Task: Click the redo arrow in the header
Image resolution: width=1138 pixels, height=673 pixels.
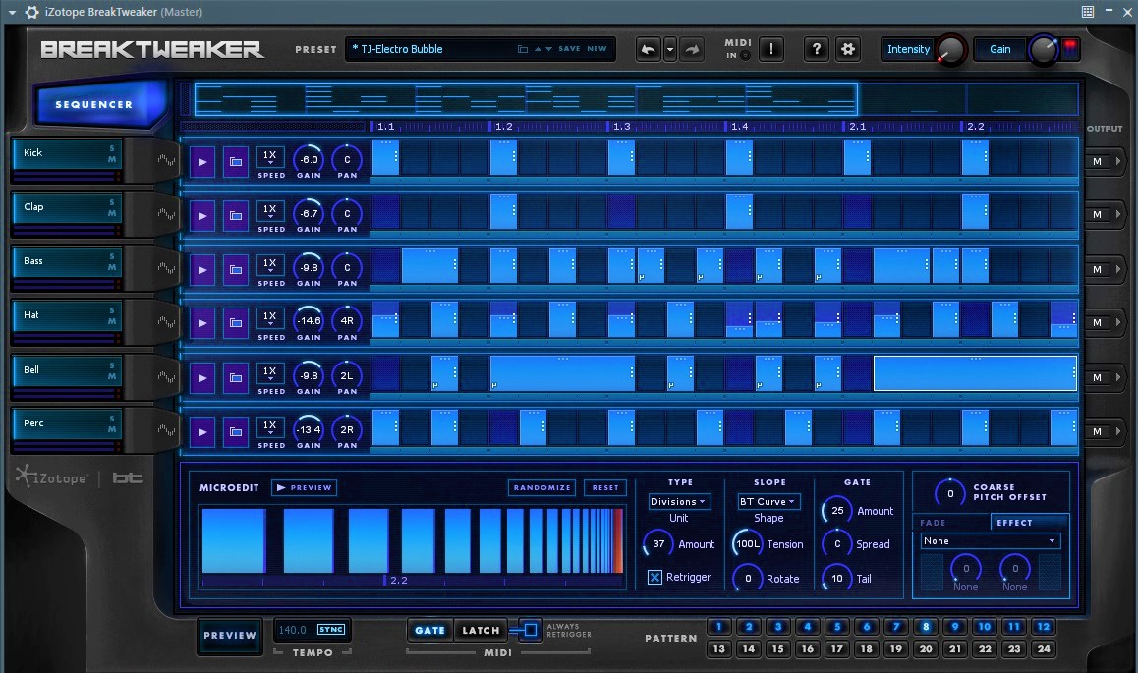Action: tap(692, 49)
